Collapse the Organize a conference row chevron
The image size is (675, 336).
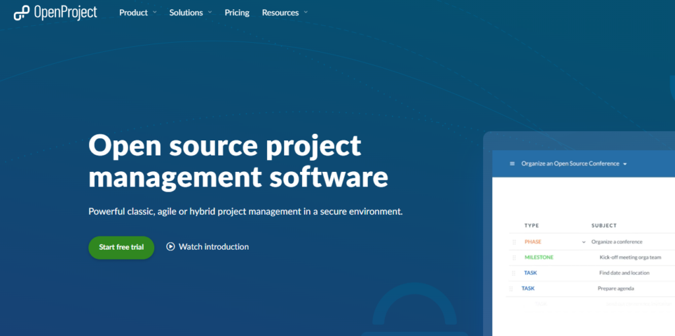click(584, 242)
